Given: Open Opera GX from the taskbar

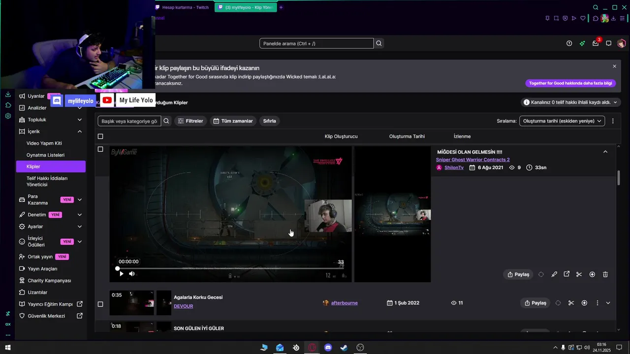Looking at the screenshot, I should click(312, 348).
